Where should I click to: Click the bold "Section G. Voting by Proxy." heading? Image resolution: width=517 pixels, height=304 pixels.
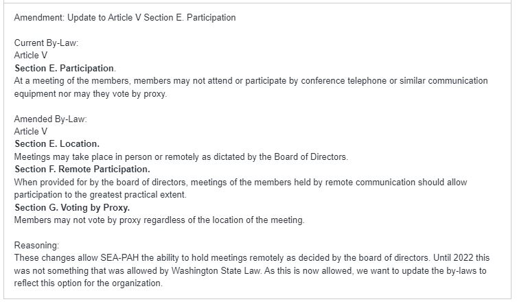pos(72,207)
